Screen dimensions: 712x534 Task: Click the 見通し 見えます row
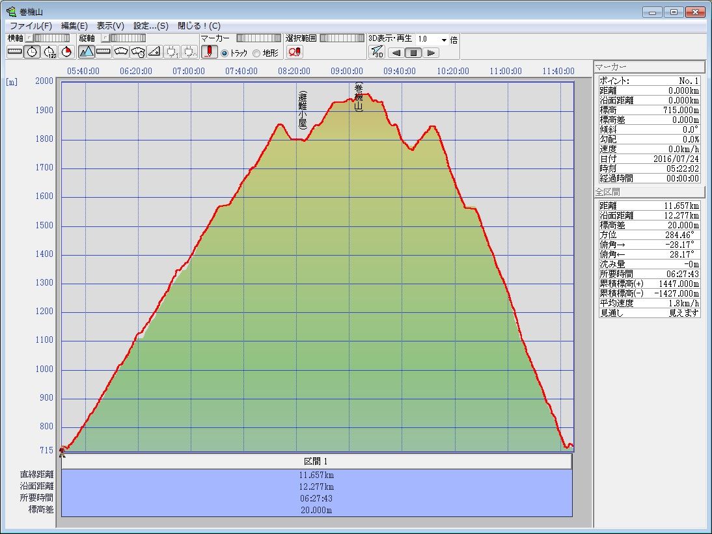point(650,313)
